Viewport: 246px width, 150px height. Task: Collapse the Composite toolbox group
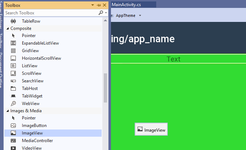(x=7, y=28)
